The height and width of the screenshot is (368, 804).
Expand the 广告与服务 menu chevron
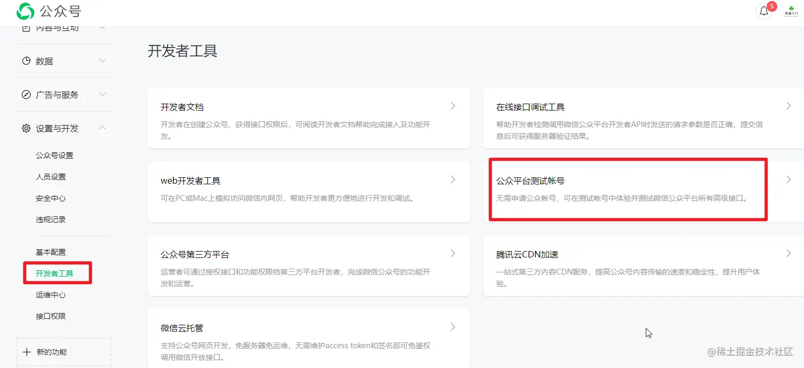coord(103,95)
